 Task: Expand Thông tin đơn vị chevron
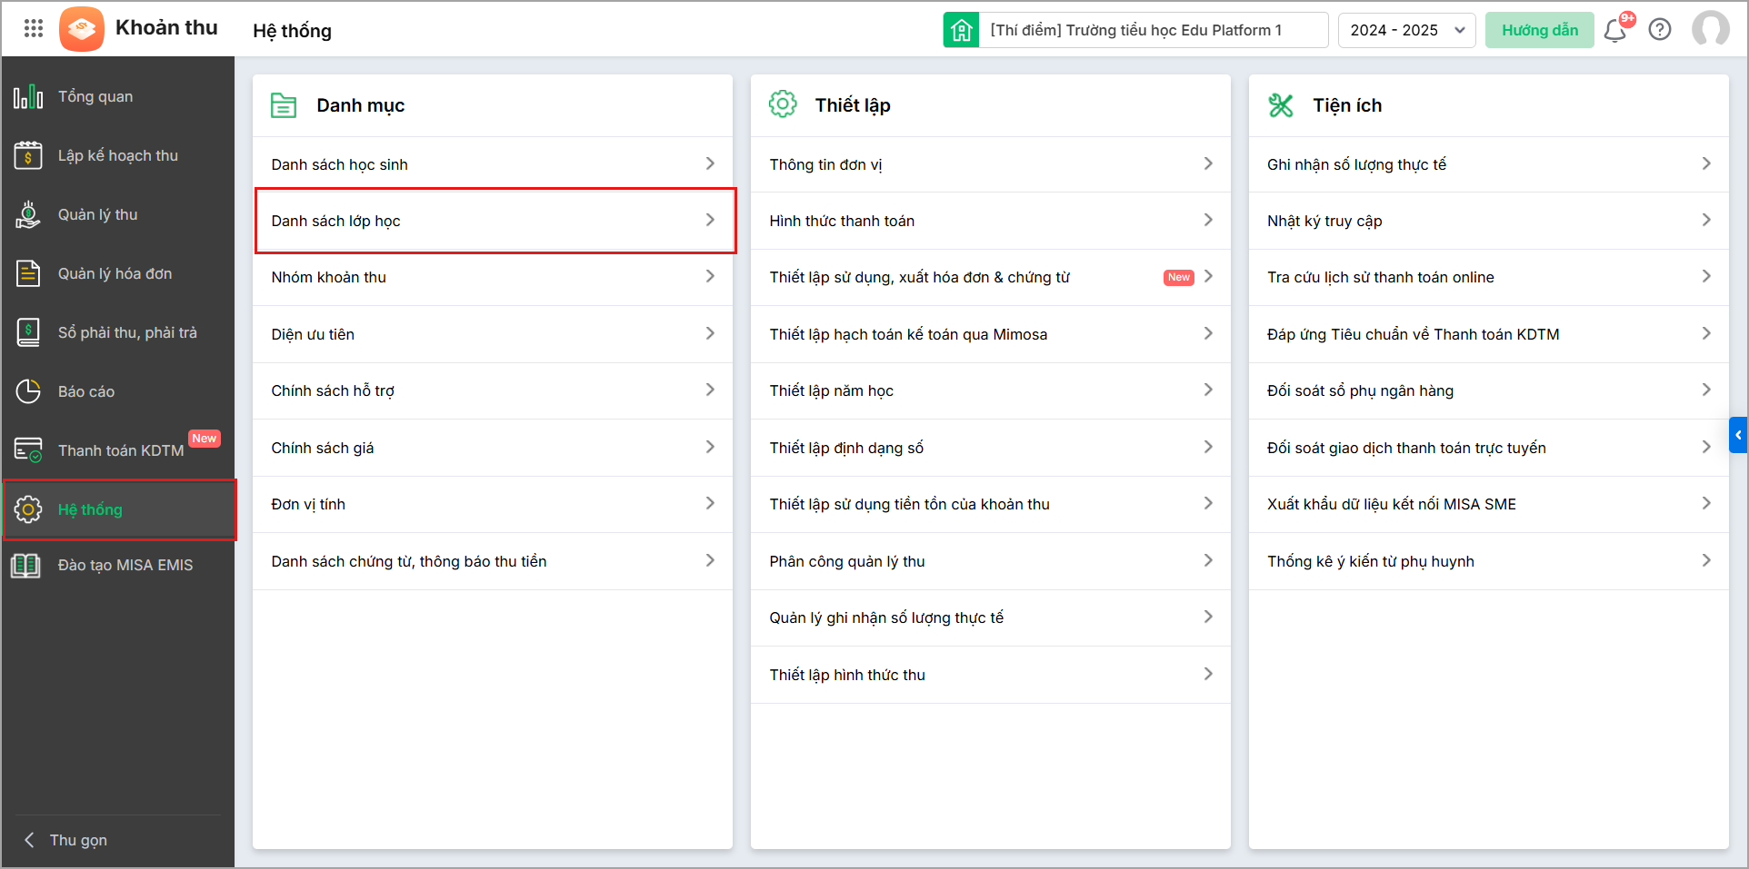click(x=1208, y=163)
